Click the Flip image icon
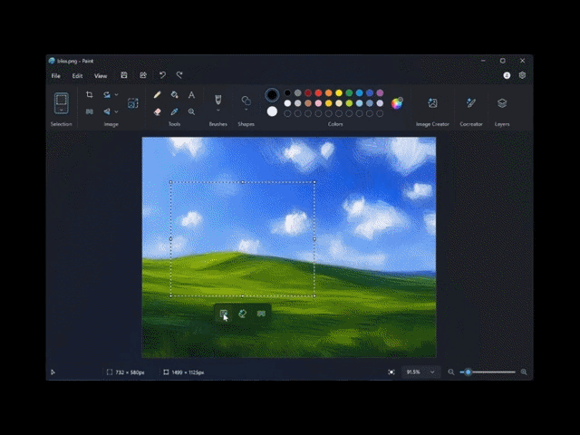This screenshot has height=435, width=580. (107, 111)
